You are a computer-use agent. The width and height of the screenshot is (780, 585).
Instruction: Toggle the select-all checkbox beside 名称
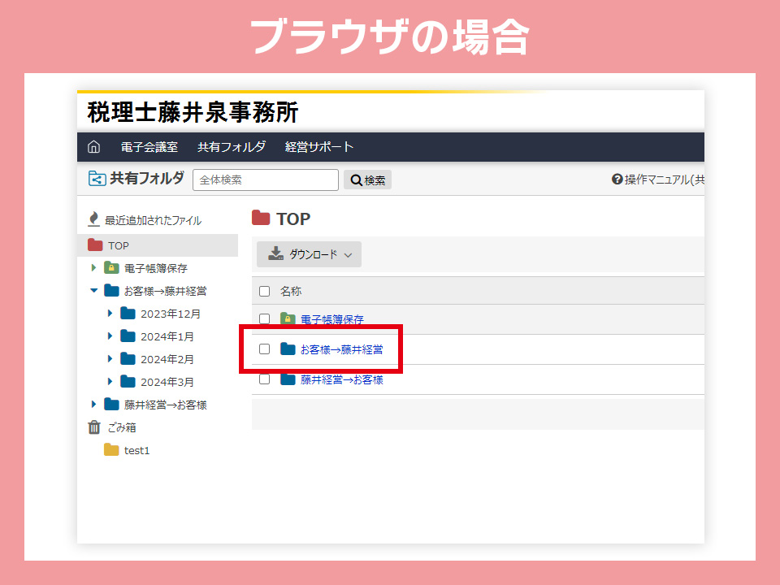pyautogui.click(x=264, y=291)
